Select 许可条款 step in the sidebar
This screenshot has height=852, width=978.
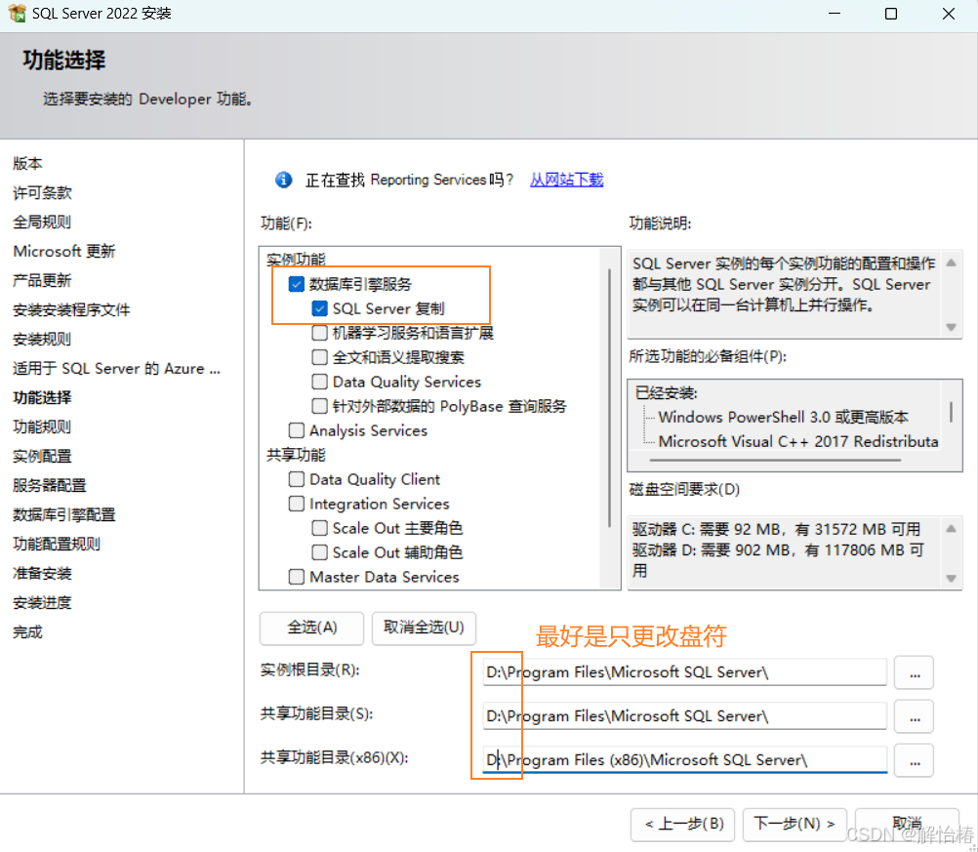point(42,193)
